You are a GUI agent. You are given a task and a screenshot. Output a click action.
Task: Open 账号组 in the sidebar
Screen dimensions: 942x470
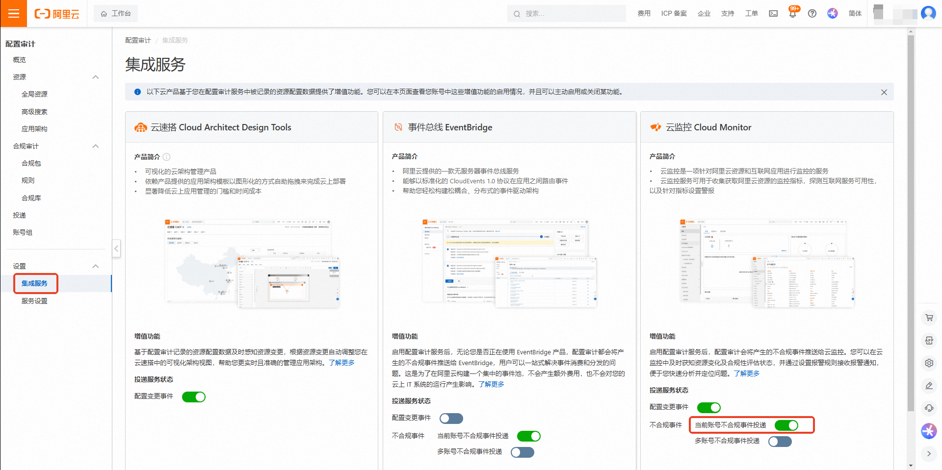23,232
